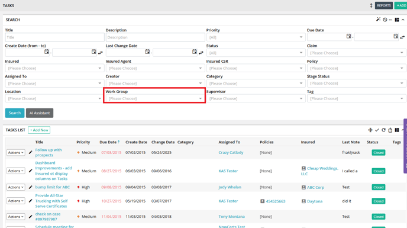Open Create Date from calendar picker
407x228 pixels.
pos(47,52)
